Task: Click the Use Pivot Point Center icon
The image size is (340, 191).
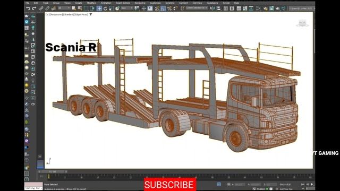Action: click(x=137, y=8)
